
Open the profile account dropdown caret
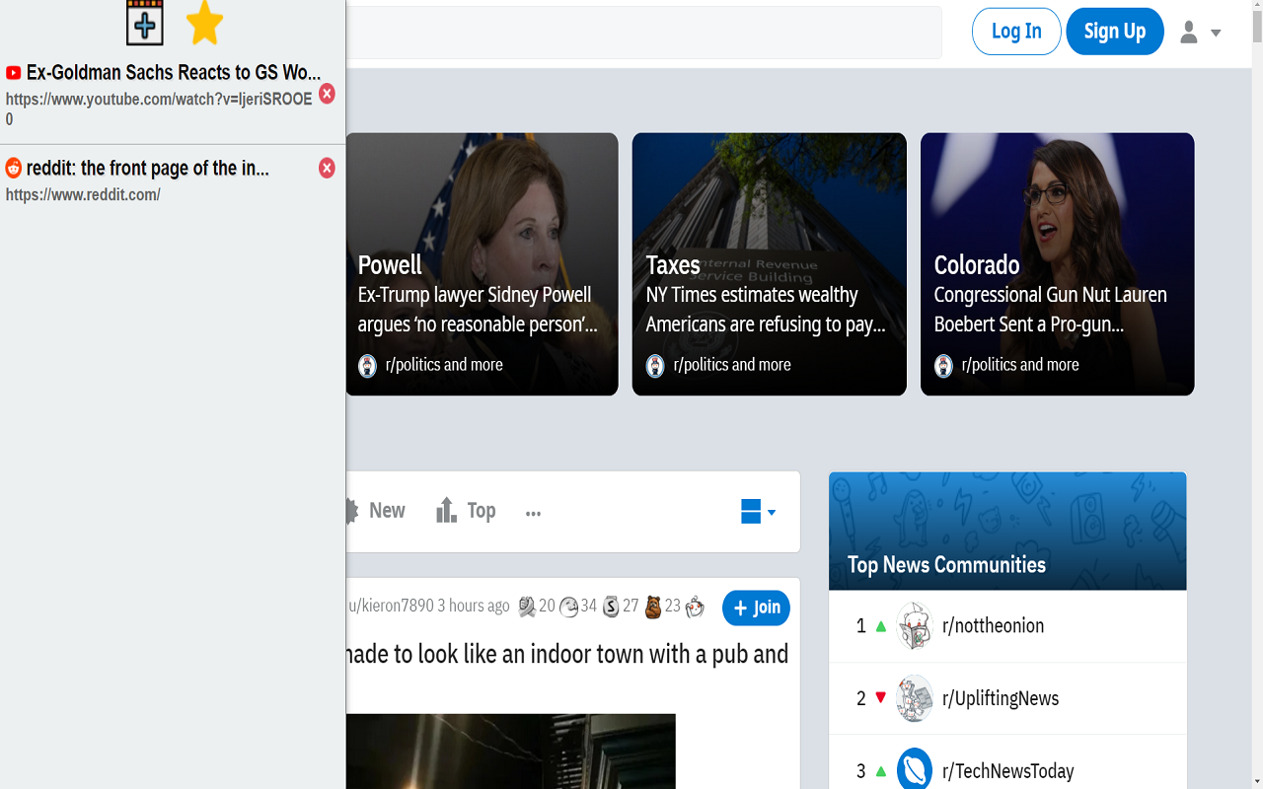pos(1216,33)
